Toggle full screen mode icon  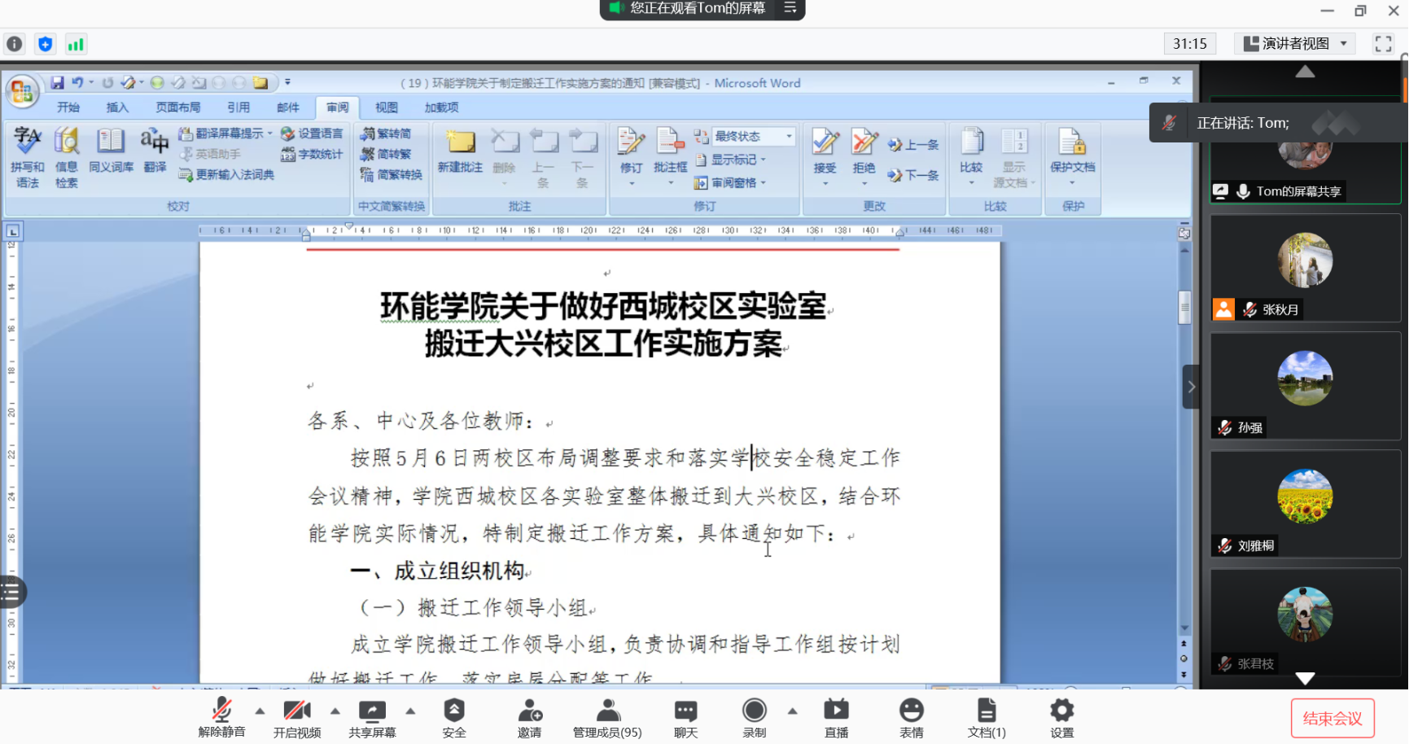[1383, 44]
